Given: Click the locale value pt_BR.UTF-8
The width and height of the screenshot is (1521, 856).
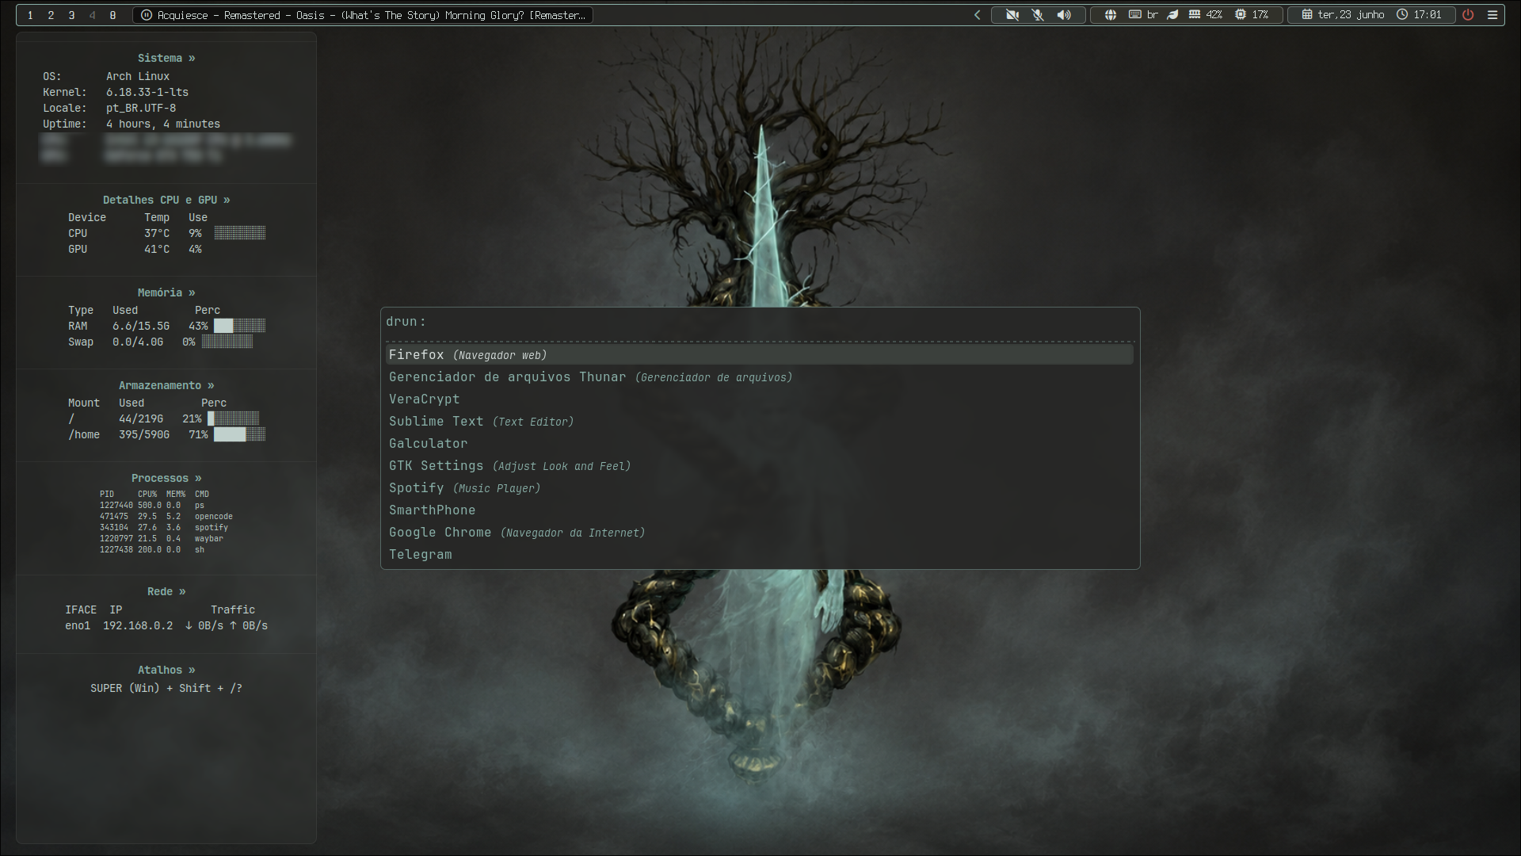Looking at the screenshot, I should 141,108.
